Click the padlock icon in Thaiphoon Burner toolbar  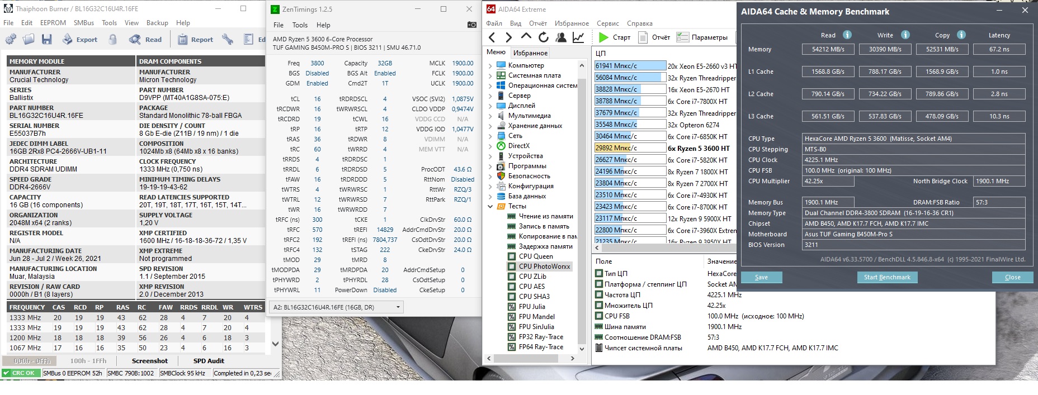coord(113,39)
